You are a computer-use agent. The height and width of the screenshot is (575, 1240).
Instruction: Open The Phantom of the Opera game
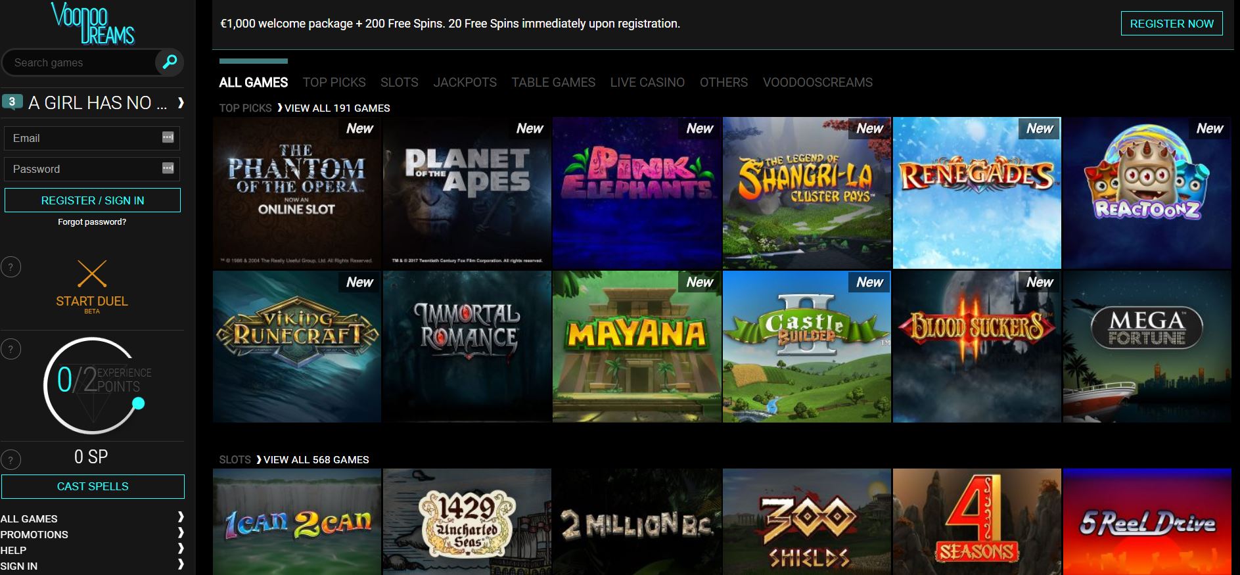(x=297, y=193)
